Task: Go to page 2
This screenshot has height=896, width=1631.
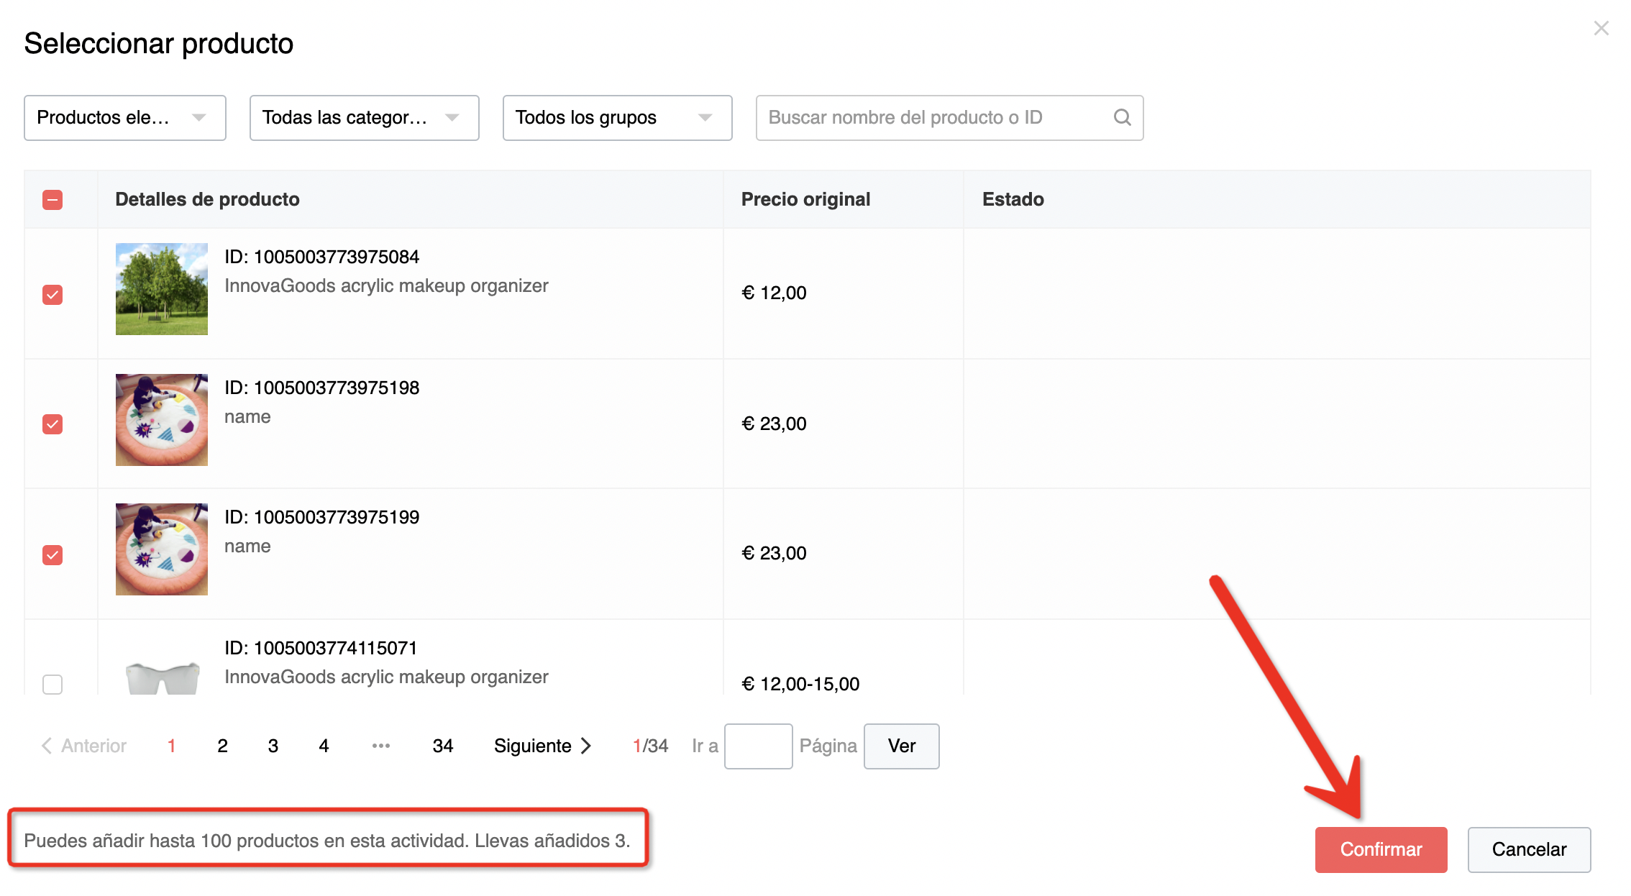Action: click(222, 746)
